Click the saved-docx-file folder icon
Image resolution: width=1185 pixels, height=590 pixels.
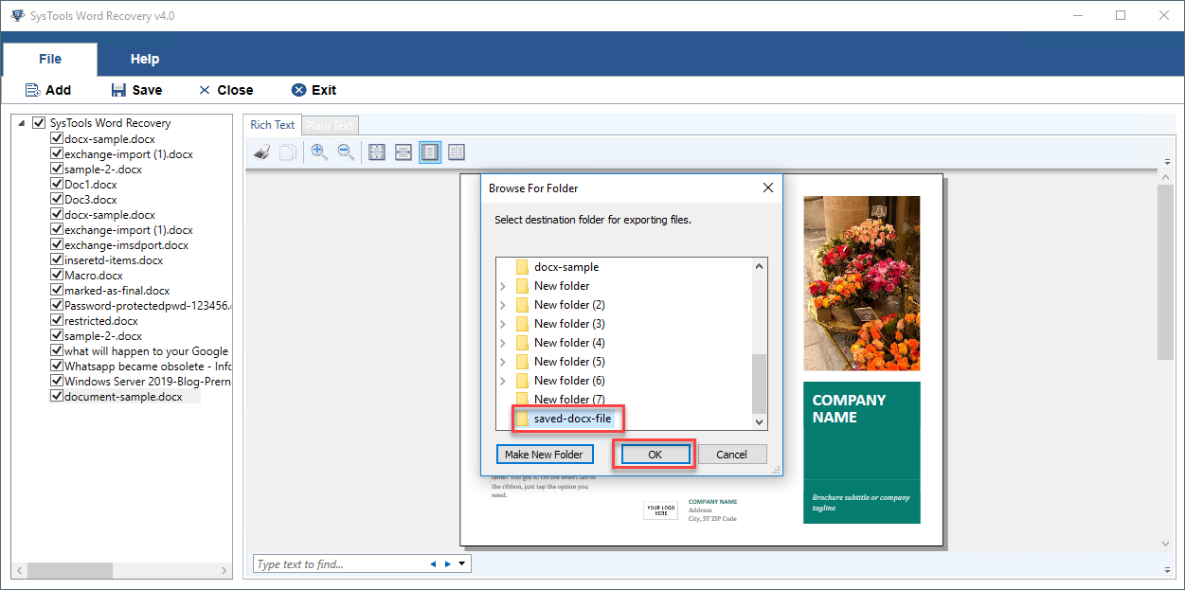[x=522, y=418]
